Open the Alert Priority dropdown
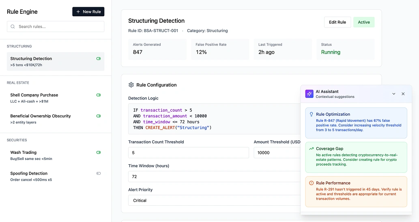The width and height of the screenshot is (419, 222). tap(215, 200)
